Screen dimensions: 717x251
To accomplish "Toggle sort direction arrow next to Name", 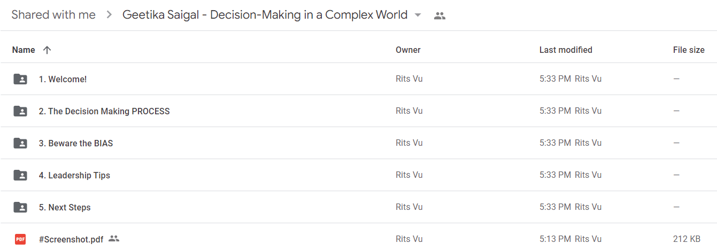I will 47,50.
